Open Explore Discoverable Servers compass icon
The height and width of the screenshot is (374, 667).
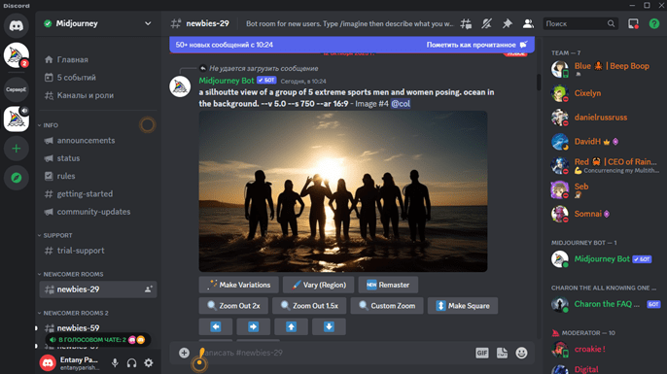[17, 178]
